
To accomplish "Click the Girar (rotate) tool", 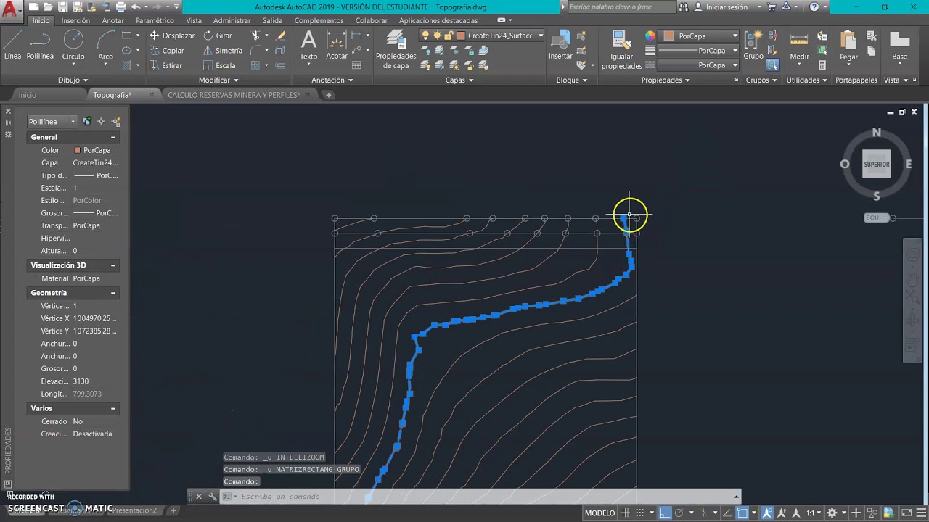I will [218, 36].
